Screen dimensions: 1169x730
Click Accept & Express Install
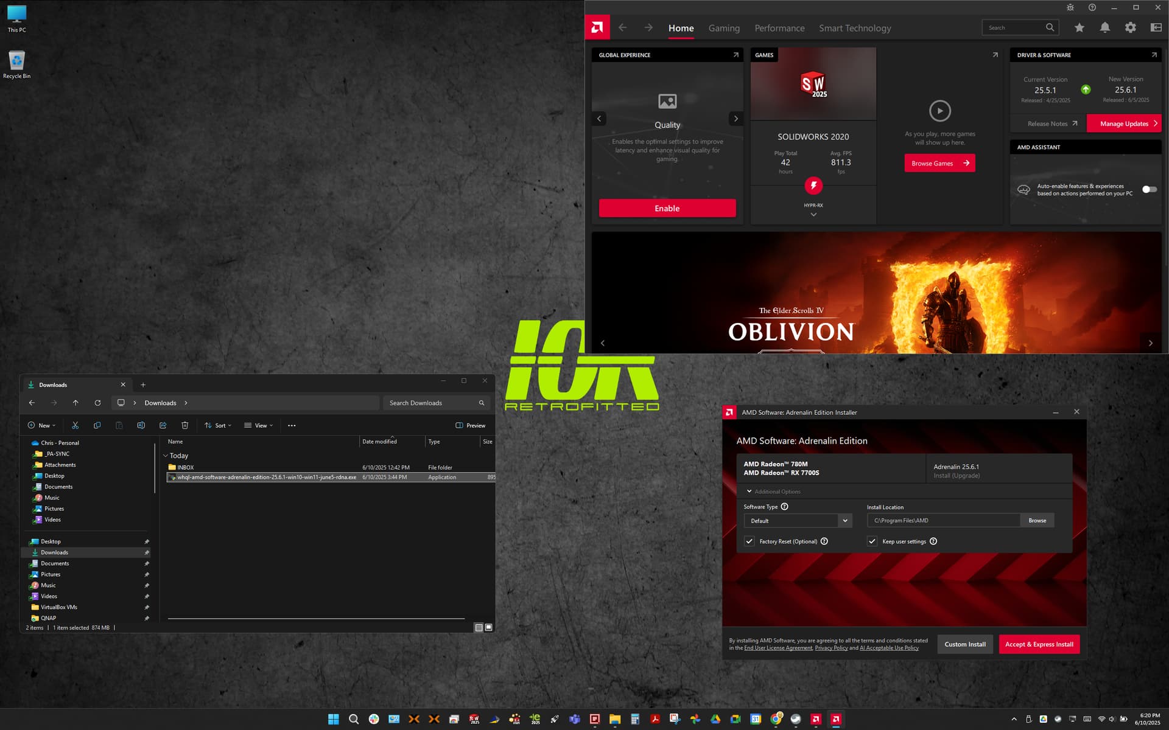[x=1039, y=644]
